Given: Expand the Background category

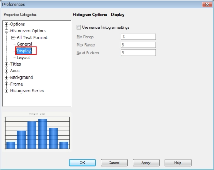Looking at the screenshot, I should (6, 78).
